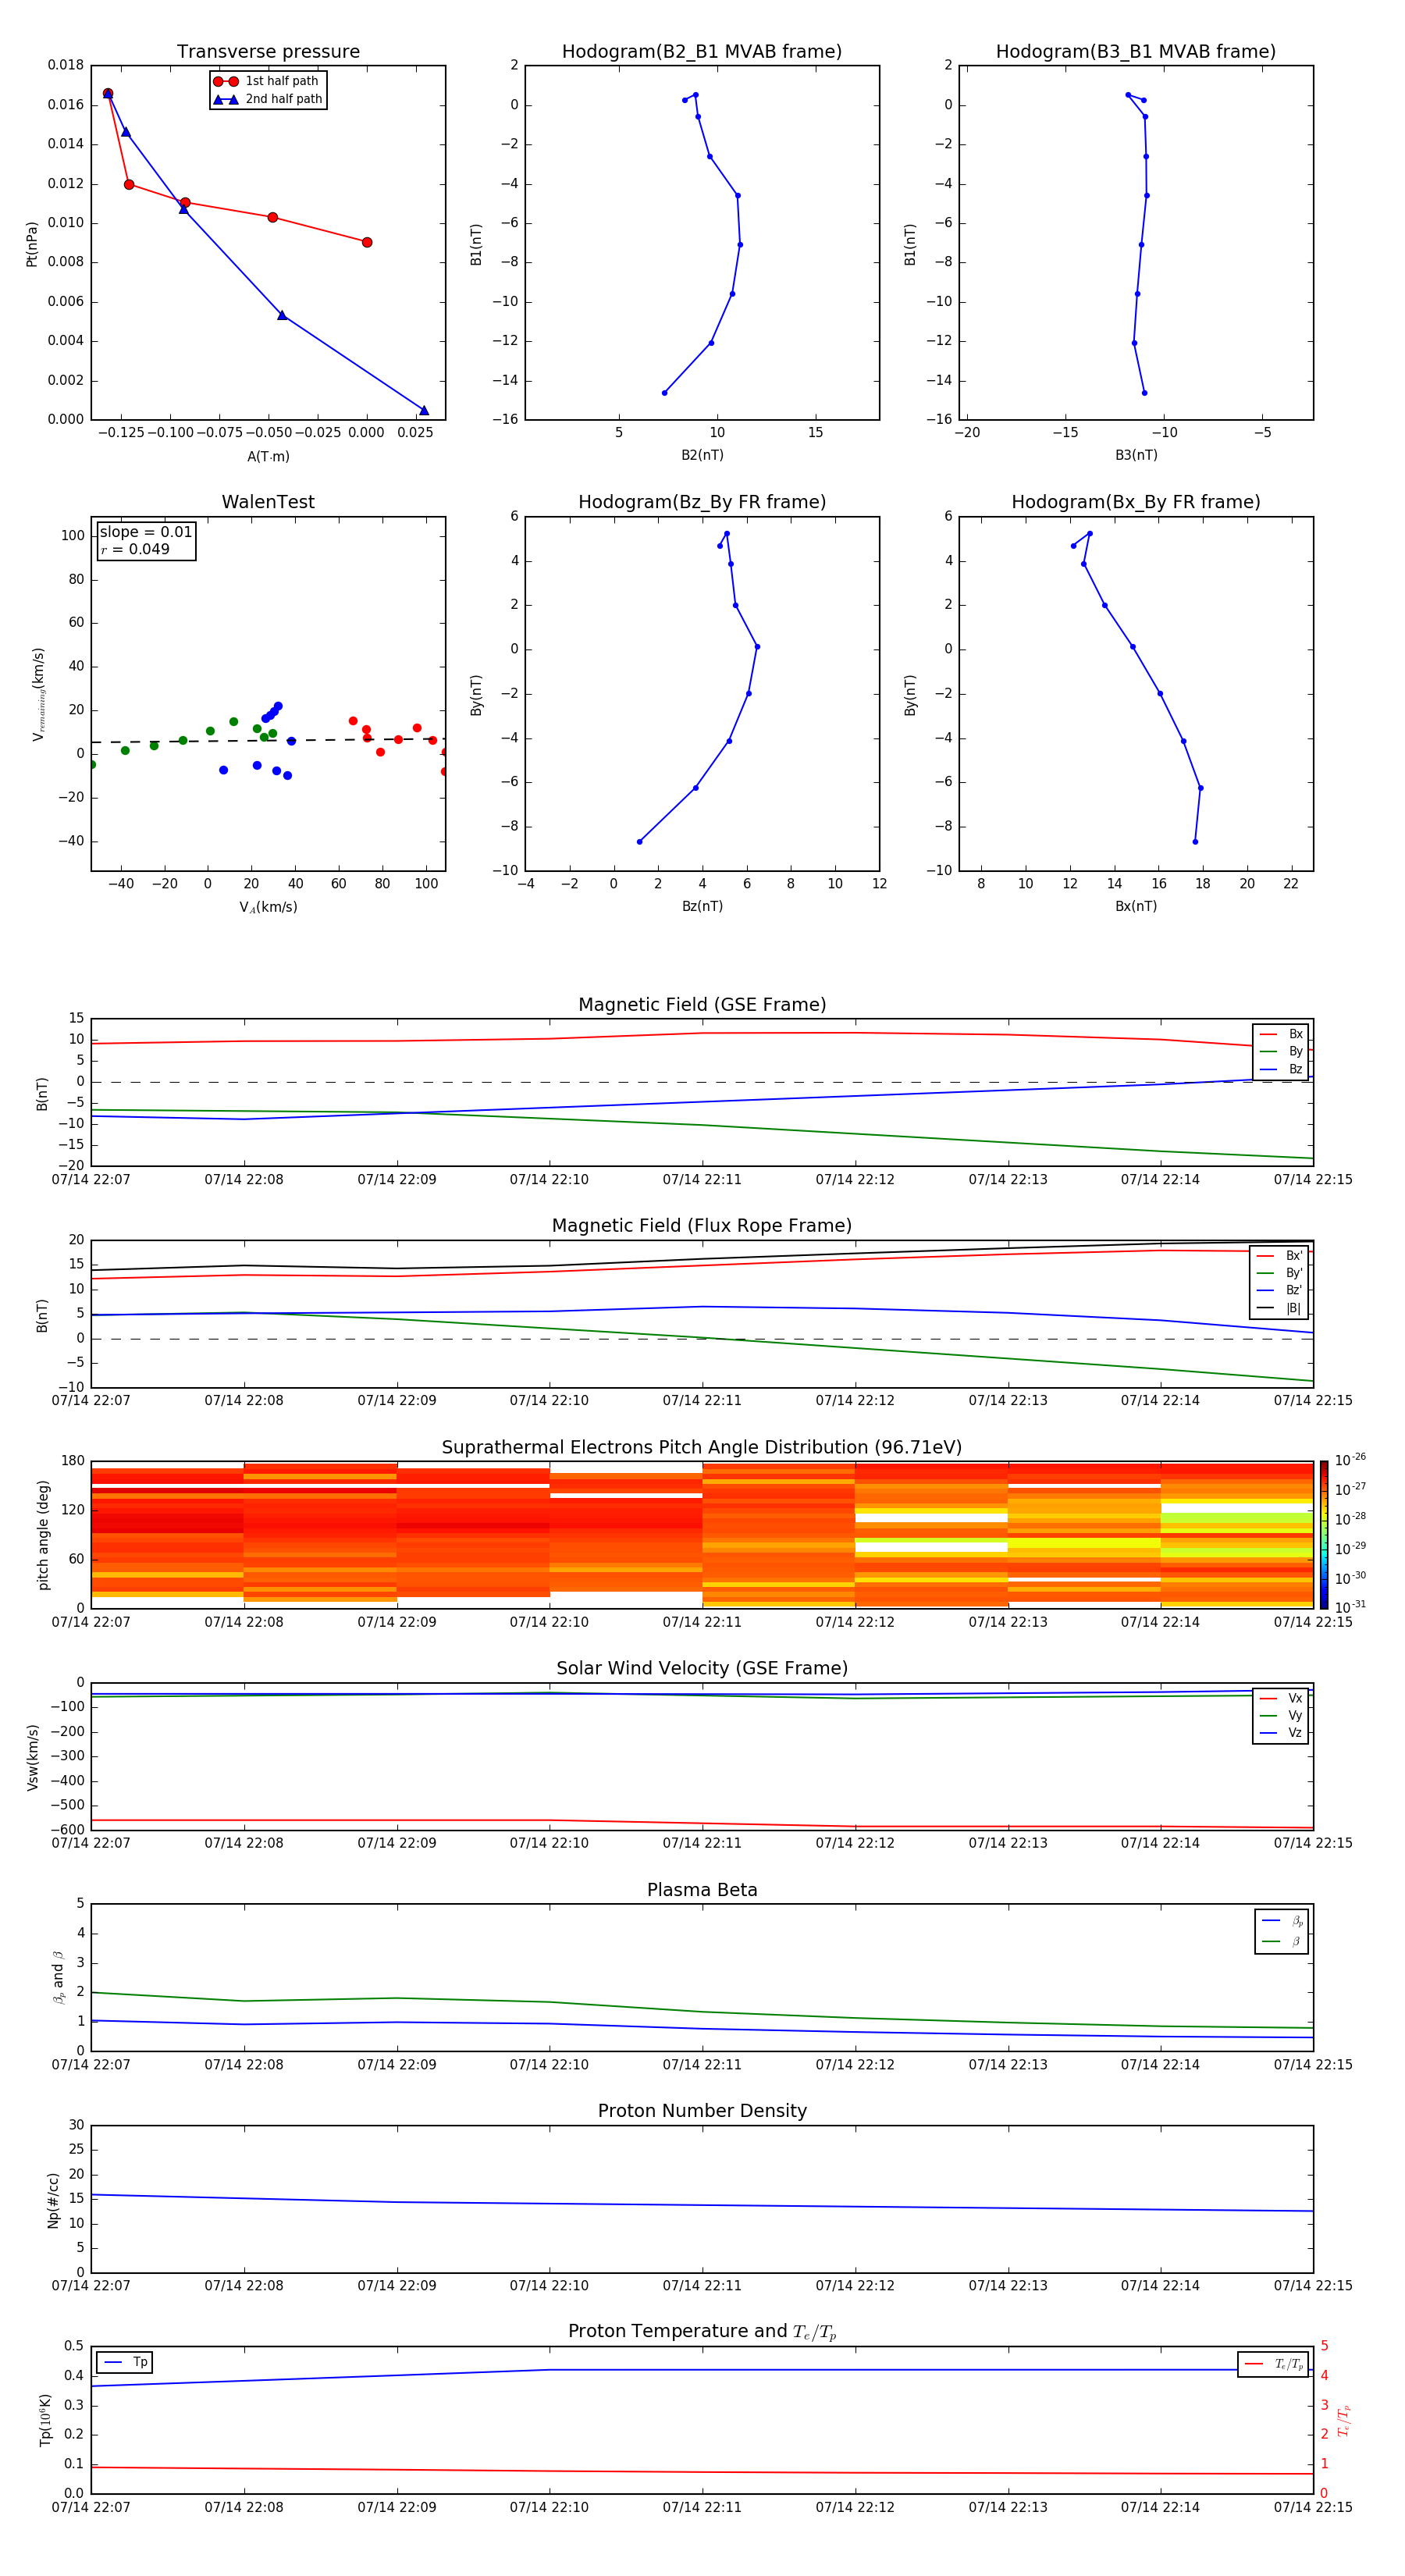Click the 'B3(nT)' axis label
The height and width of the screenshot is (2576, 1405).
[x=1136, y=455]
